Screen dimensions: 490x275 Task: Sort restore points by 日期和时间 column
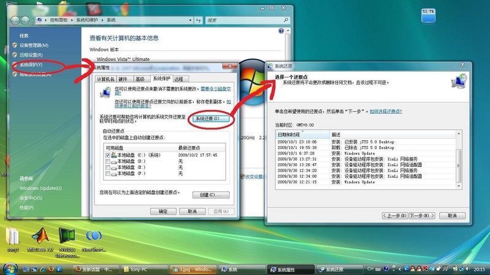[x=303, y=134]
